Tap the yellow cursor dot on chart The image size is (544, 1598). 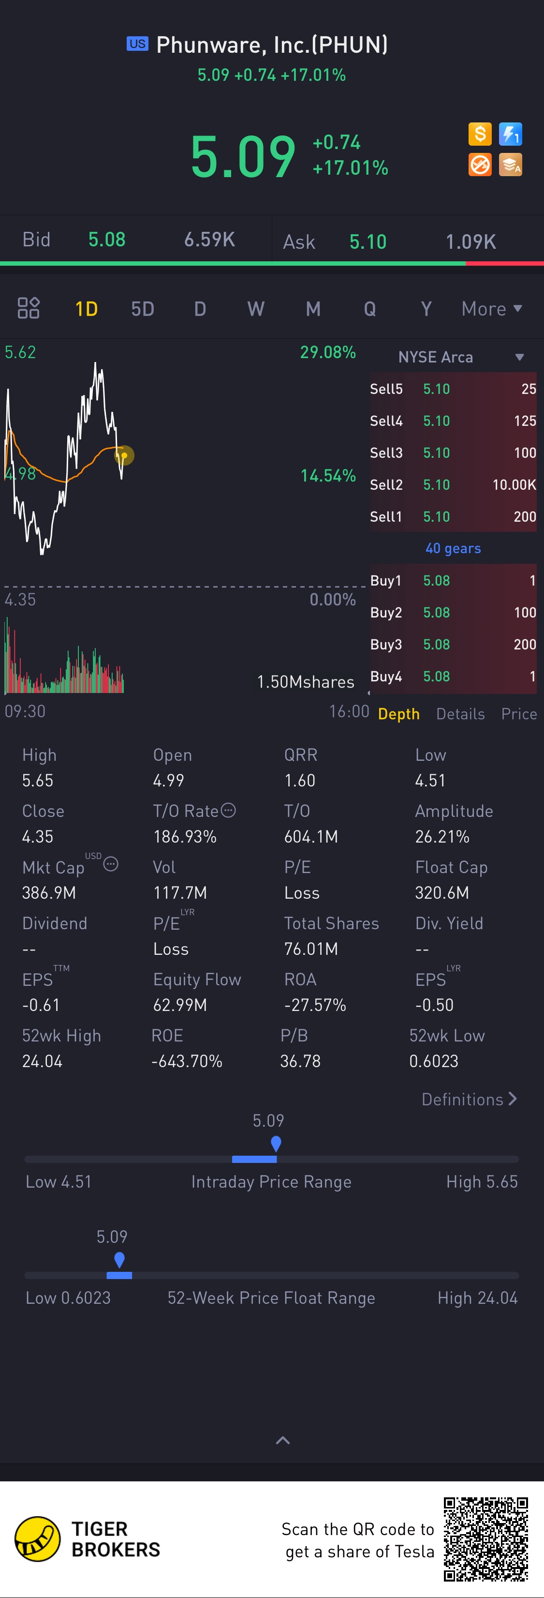124,455
